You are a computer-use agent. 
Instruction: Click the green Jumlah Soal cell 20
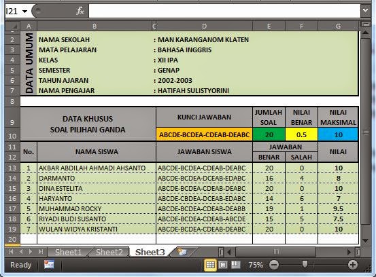click(269, 134)
